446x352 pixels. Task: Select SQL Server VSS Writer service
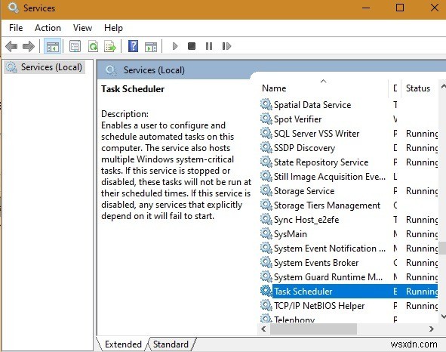coord(316,134)
